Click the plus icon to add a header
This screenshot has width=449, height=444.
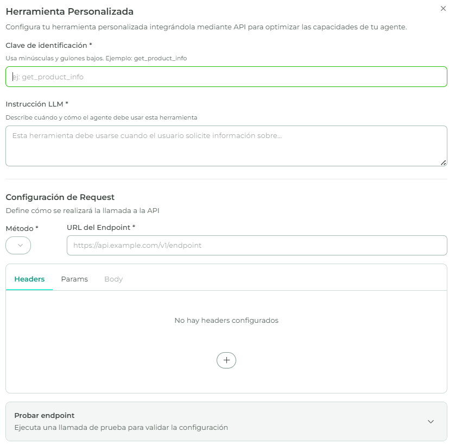226,360
